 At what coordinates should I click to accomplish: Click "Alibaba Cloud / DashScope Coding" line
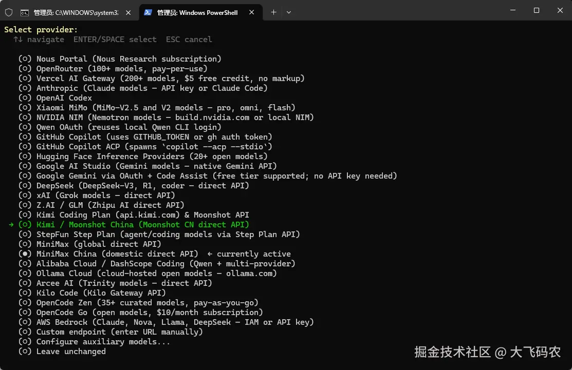pyautogui.click(x=157, y=264)
